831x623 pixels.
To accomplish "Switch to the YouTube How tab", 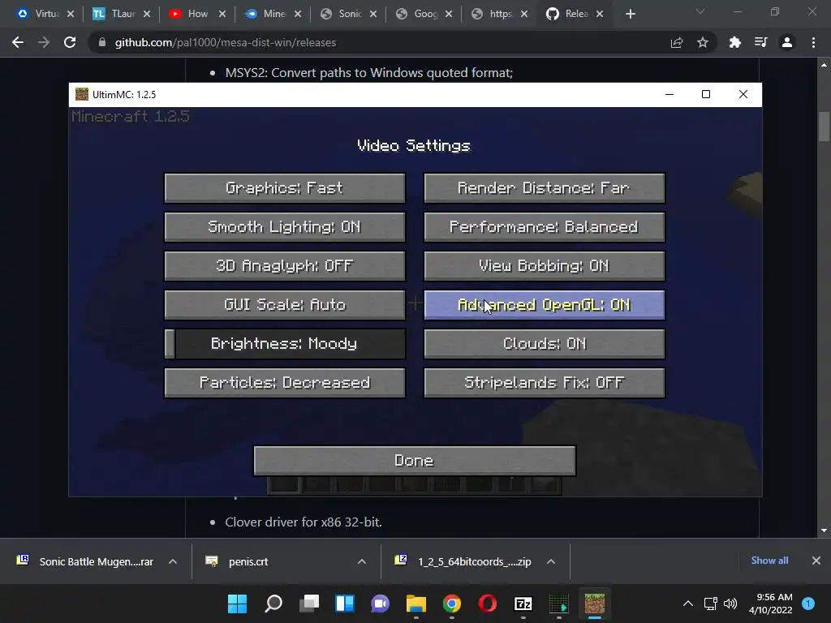I will [196, 14].
